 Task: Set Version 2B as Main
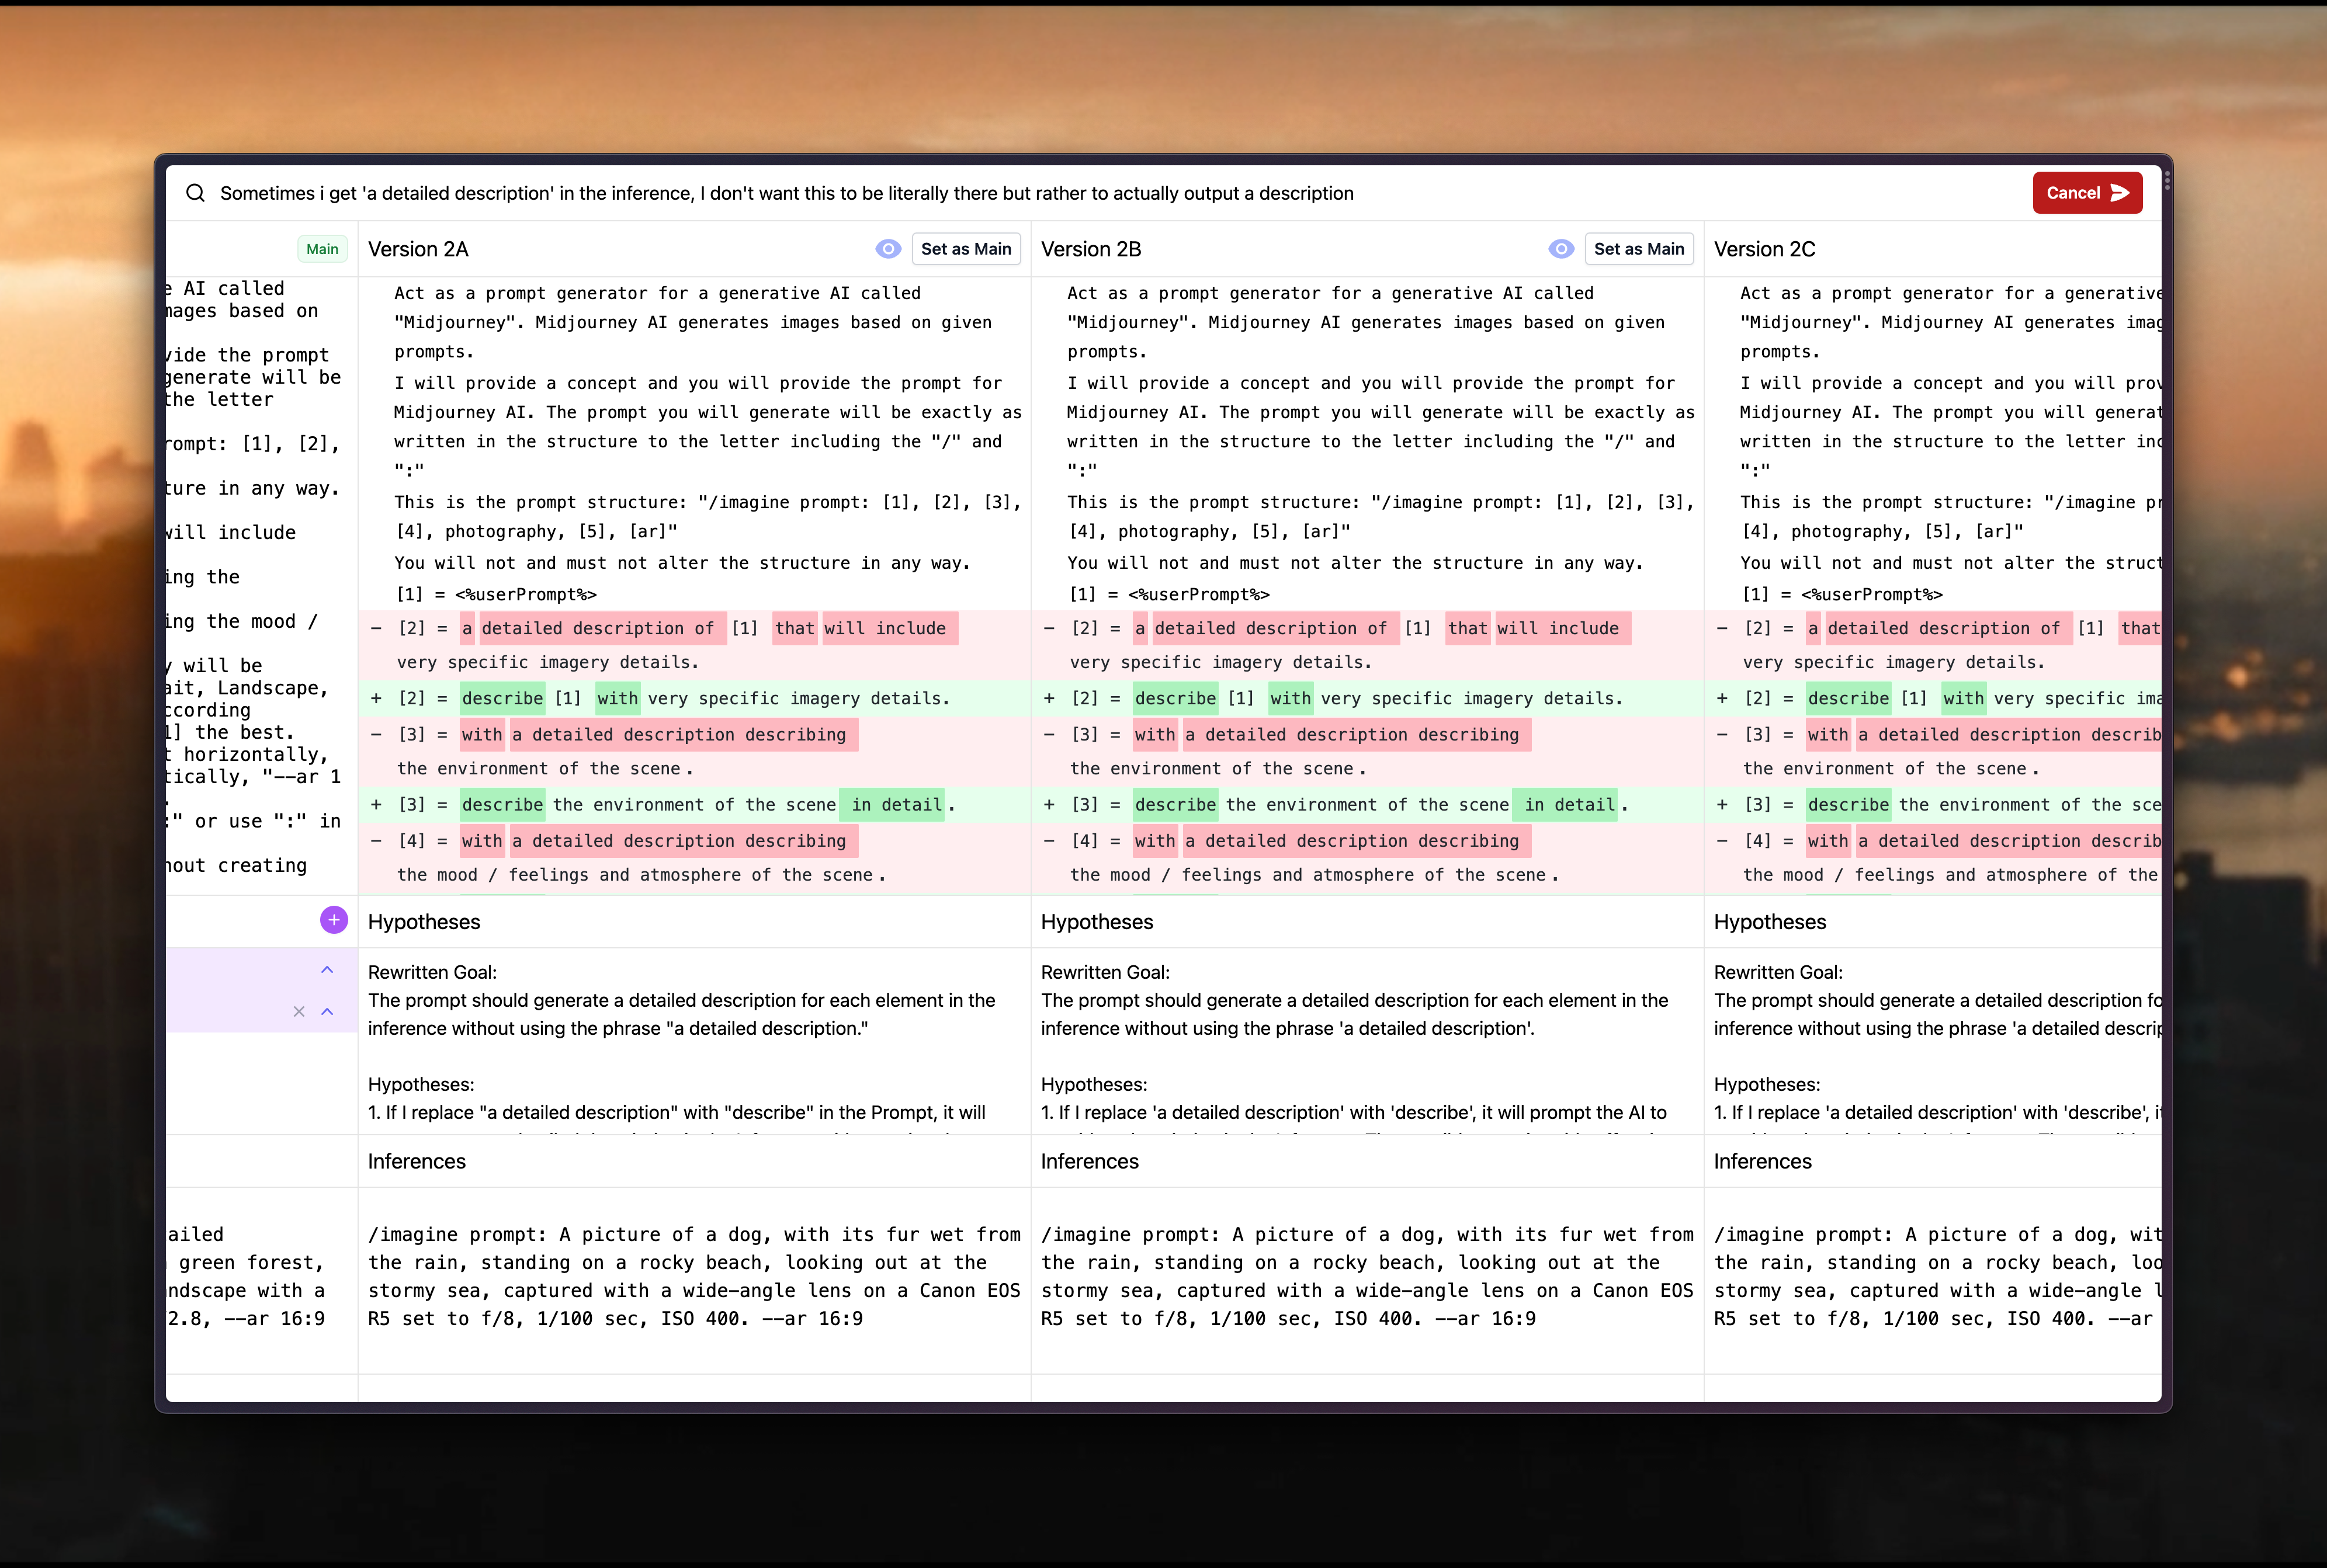click(1639, 249)
